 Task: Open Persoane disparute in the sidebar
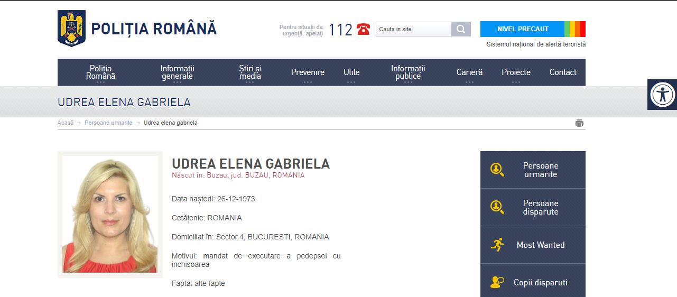[x=533, y=207]
